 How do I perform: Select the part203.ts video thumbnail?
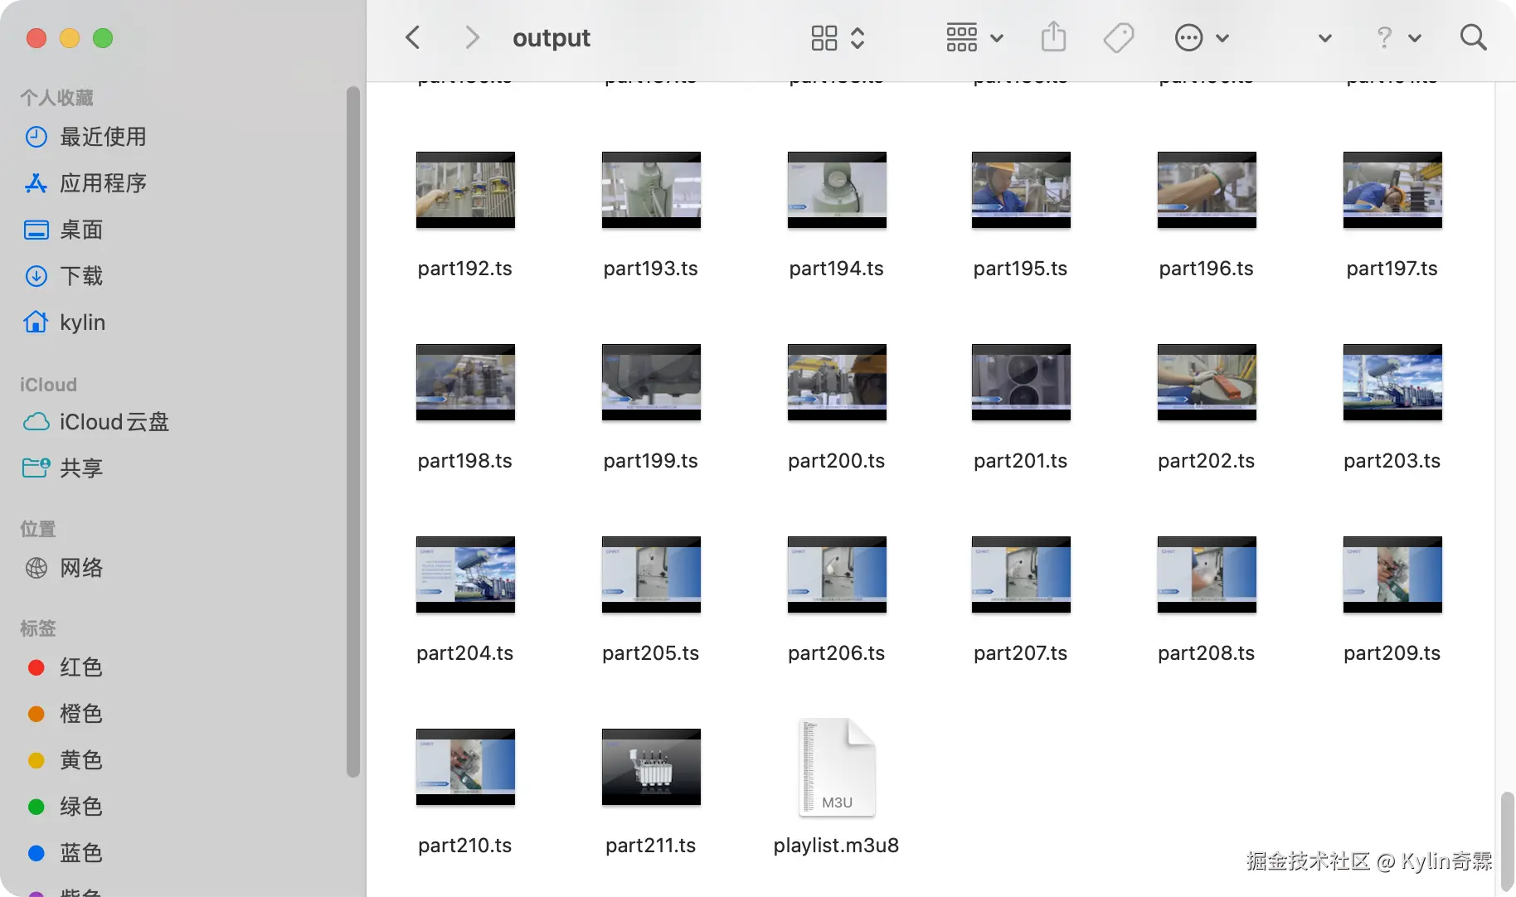[x=1392, y=382]
